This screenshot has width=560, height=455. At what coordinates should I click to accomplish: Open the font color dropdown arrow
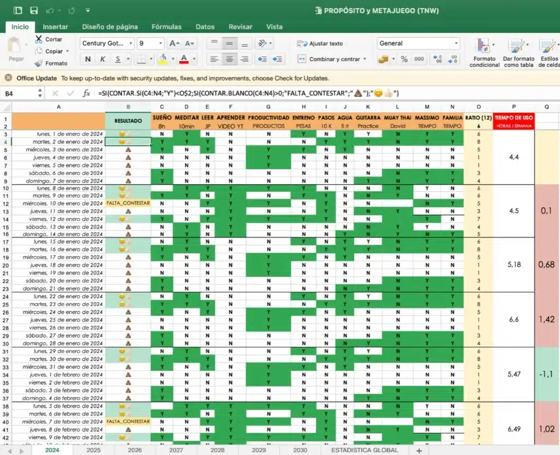coord(194,59)
